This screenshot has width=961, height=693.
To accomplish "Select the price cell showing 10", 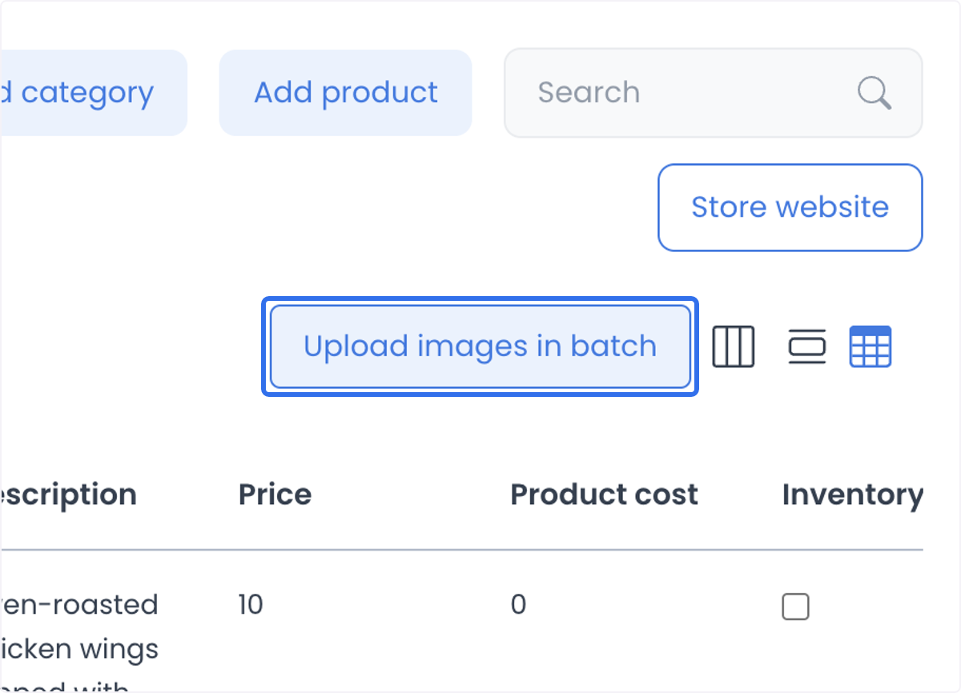I will click(251, 604).
